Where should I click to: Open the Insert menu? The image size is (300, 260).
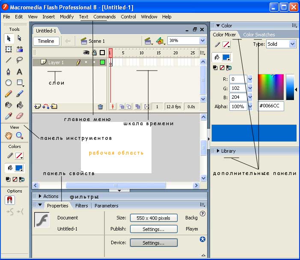[49, 17]
